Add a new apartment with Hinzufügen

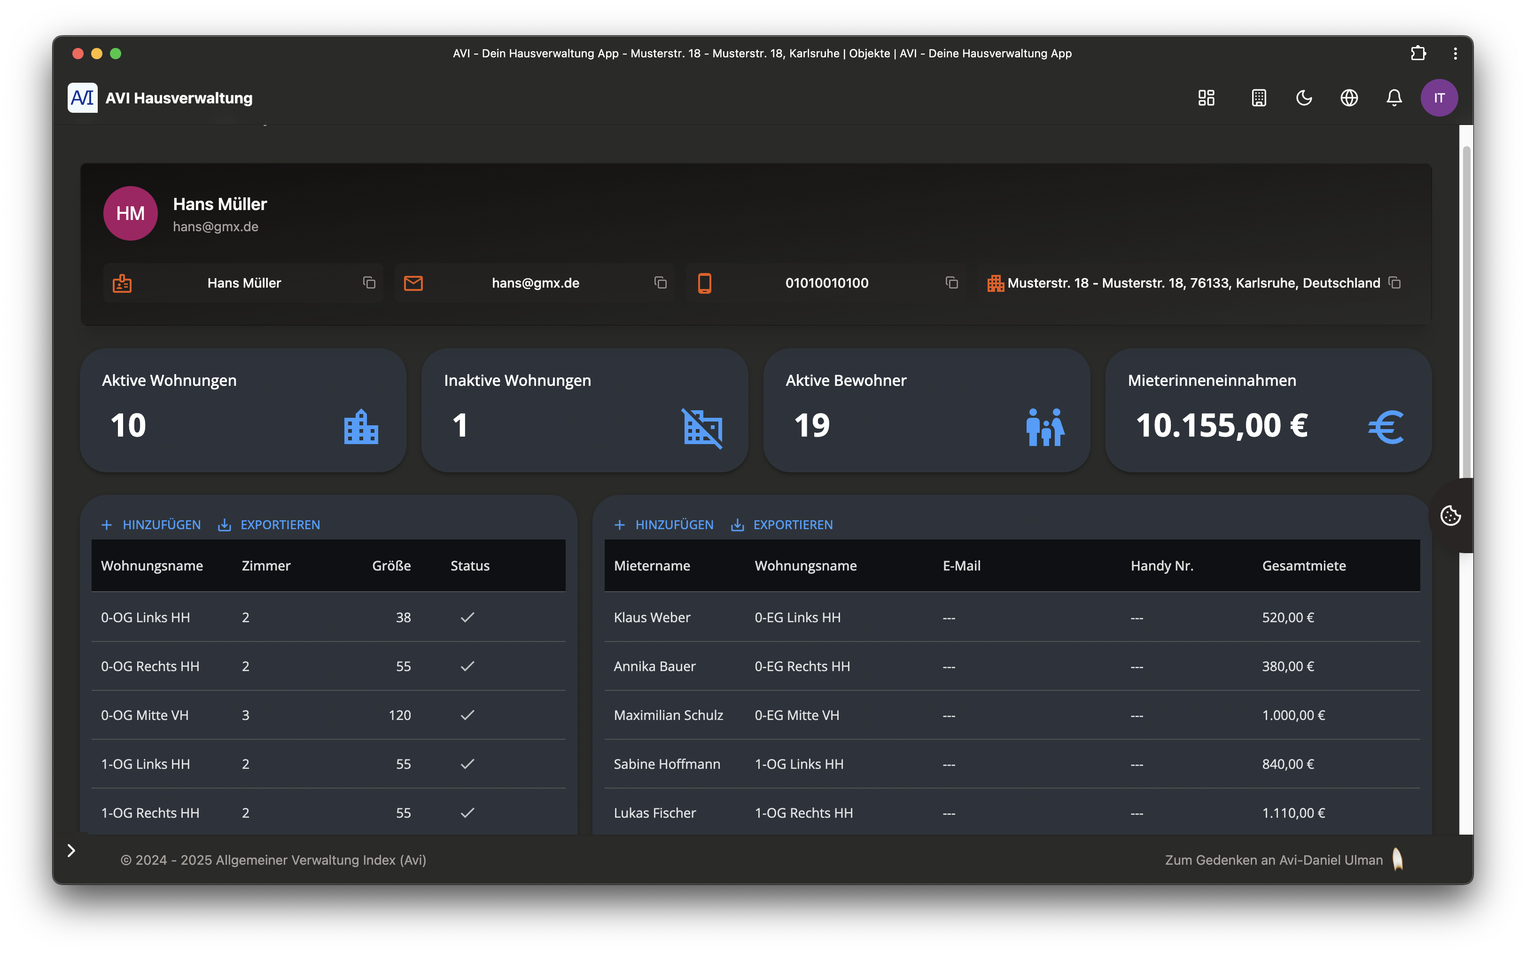coord(151,525)
